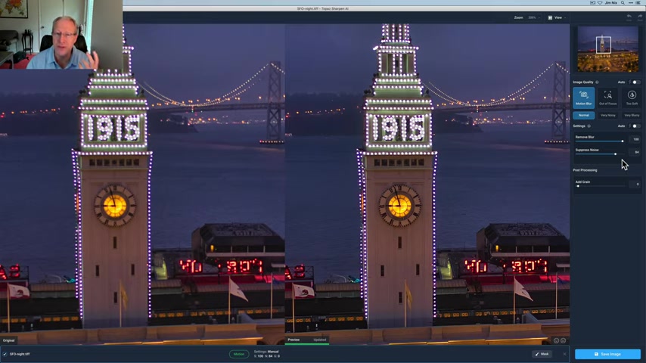The width and height of the screenshot is (646, 363).
Task: Click the Settings info icon
Action: 589,126
